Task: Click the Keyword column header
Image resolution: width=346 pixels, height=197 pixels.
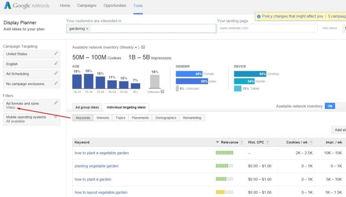Action: (x=82, y=143)
